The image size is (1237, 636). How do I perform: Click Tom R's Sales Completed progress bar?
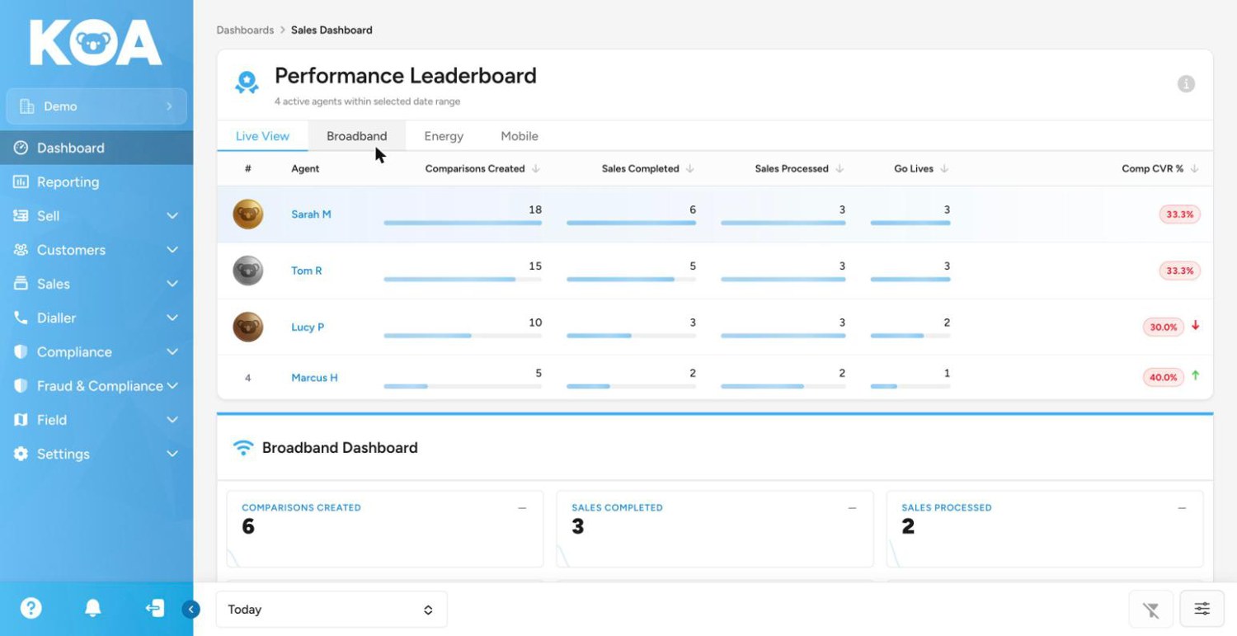click(x=631, y=279)
